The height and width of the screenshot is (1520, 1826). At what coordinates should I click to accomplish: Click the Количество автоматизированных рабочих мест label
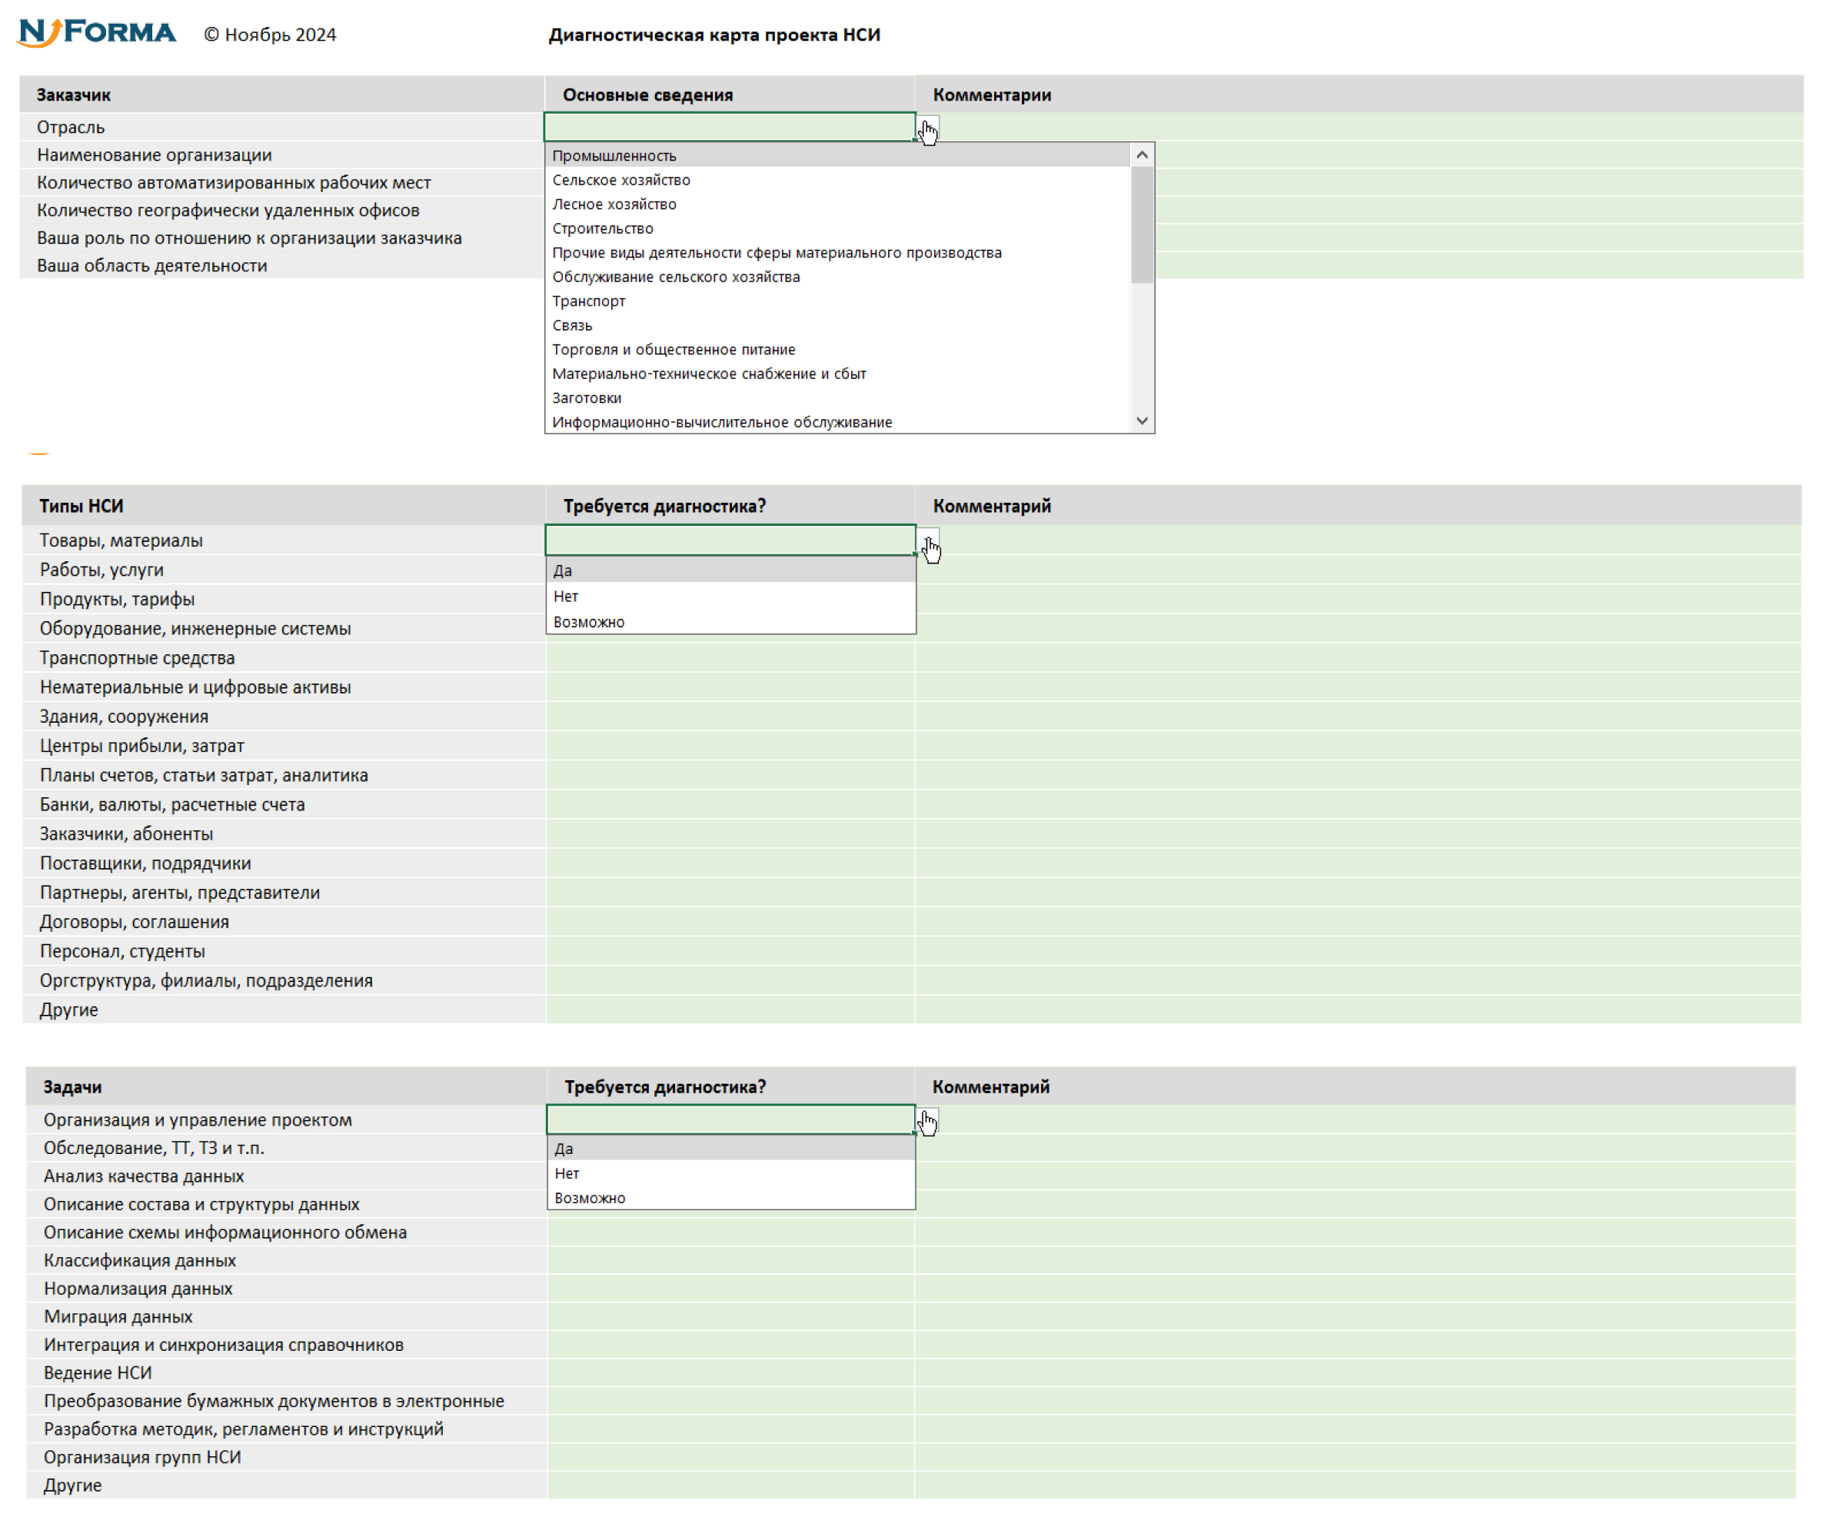coord(234,183)
